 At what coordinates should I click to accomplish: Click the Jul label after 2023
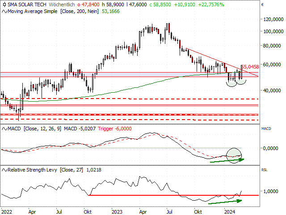169,212
